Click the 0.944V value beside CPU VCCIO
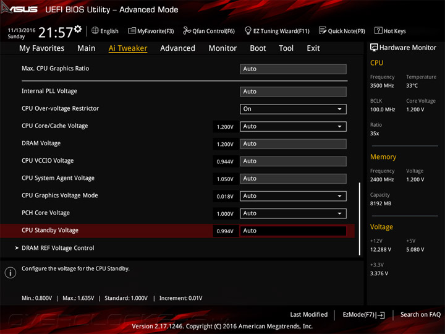 coord(225,161)
